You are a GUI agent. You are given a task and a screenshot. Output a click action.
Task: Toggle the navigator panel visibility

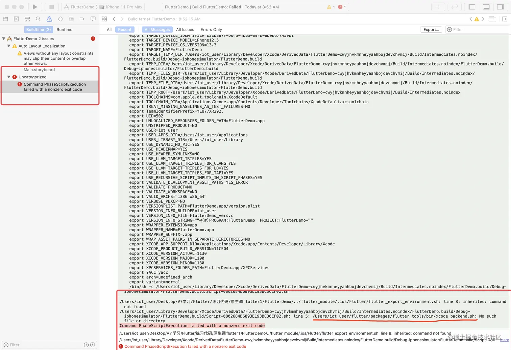(472, 7)
